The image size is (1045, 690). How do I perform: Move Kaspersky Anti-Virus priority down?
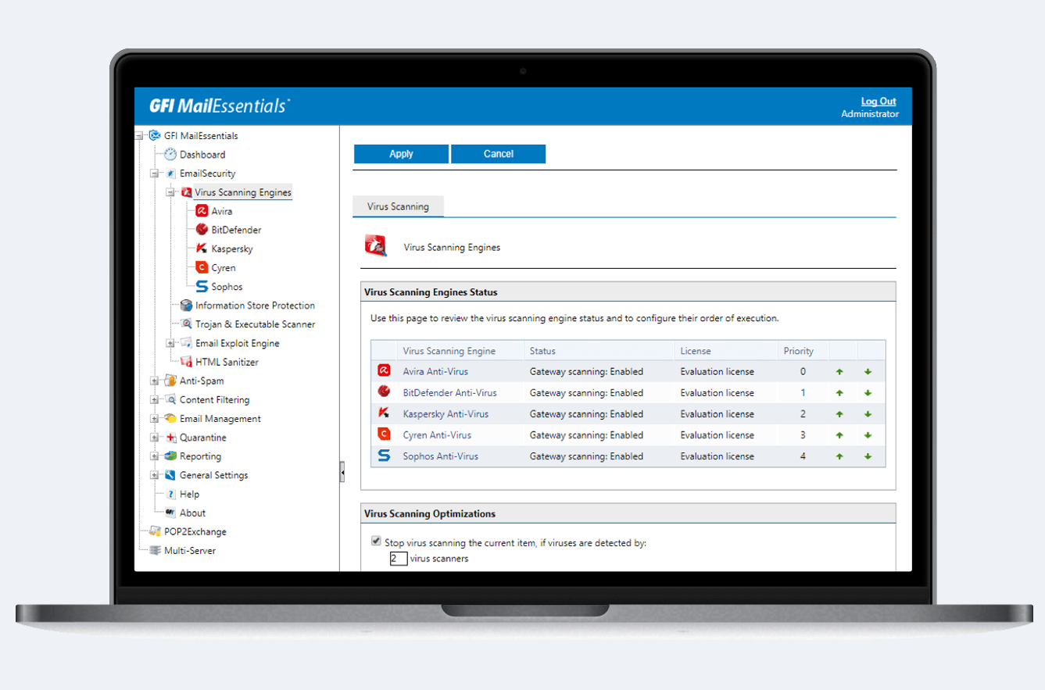click(868, 414)
